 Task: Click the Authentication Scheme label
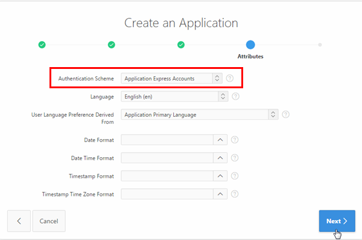[x=86, y=79]
